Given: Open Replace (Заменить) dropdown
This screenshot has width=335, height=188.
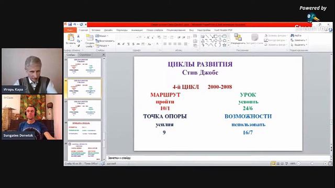Looking at the screenshot, I should pos(299,40).
